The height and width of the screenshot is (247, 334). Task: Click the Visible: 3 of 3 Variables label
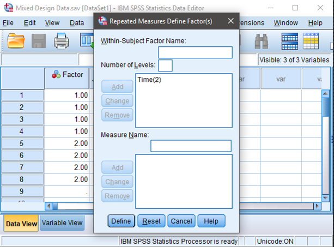[294, 60]
